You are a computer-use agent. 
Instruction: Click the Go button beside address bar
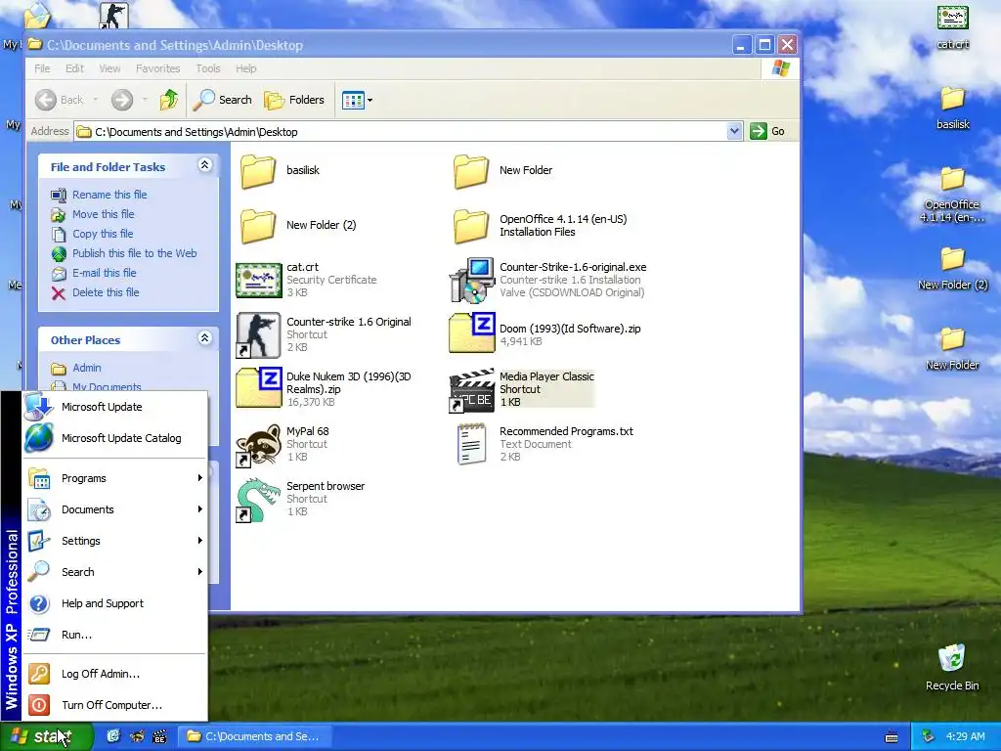pyautogui.click(x=768, y=132)
